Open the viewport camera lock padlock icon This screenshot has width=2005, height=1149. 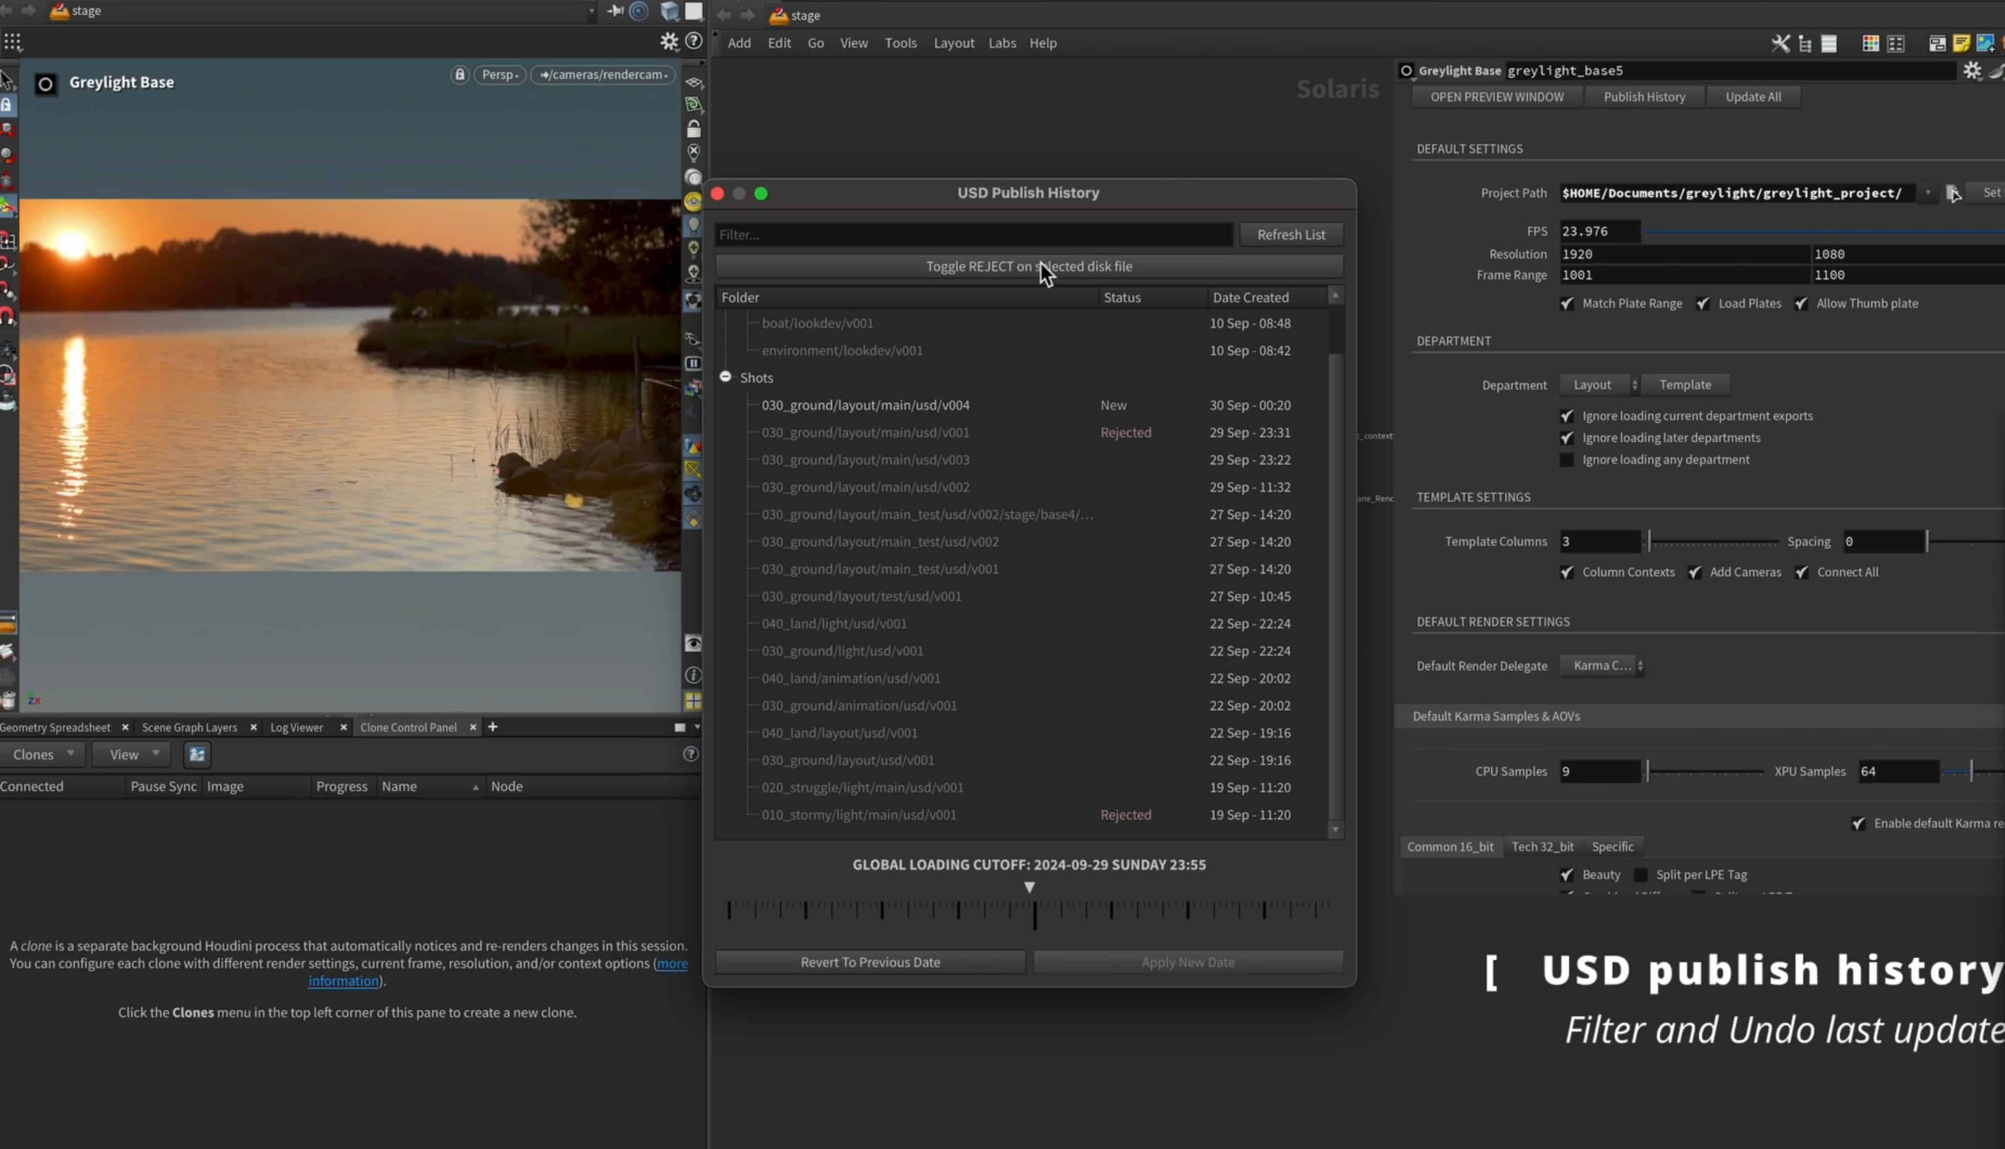click(x=460, y=75)
